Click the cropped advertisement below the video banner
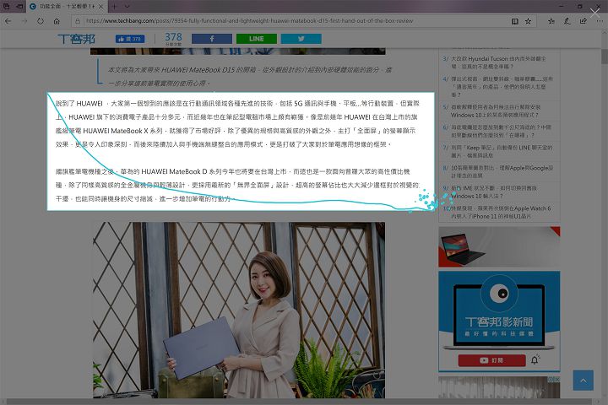 pos(499,386)
